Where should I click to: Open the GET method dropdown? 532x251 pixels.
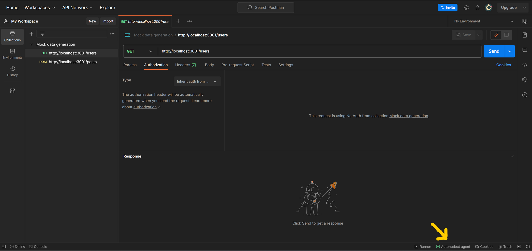coord(139,51)
